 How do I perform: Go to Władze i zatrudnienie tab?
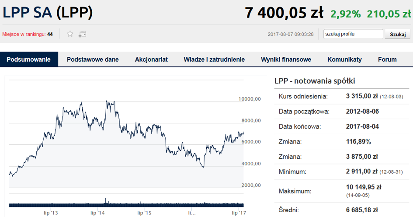(x=214, y=59)
